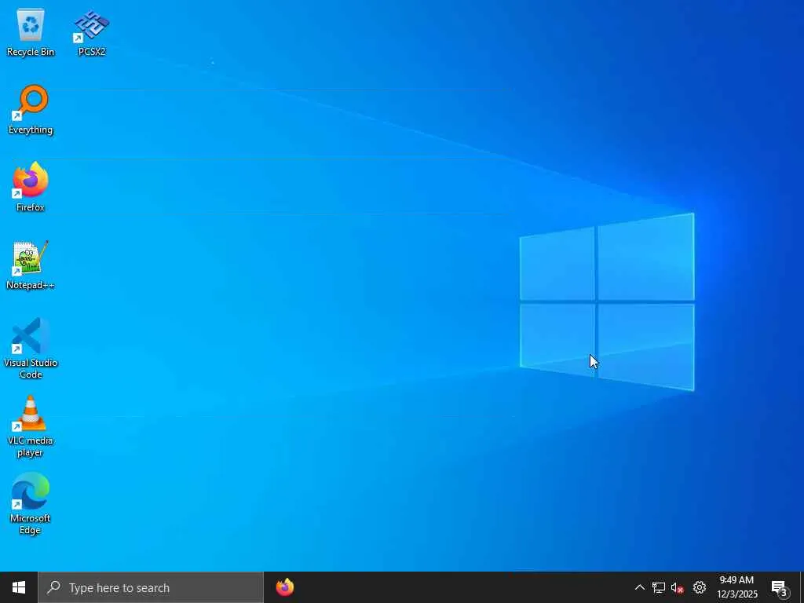
Task: Select the Notepad++ desktop shortcut
Action: [x=31, y=265]
